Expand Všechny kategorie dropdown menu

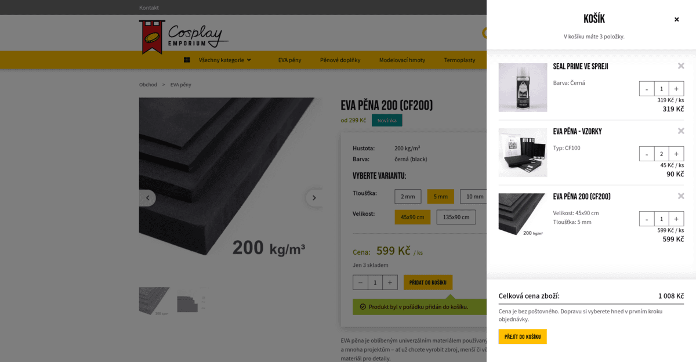[x=217, y=60]
